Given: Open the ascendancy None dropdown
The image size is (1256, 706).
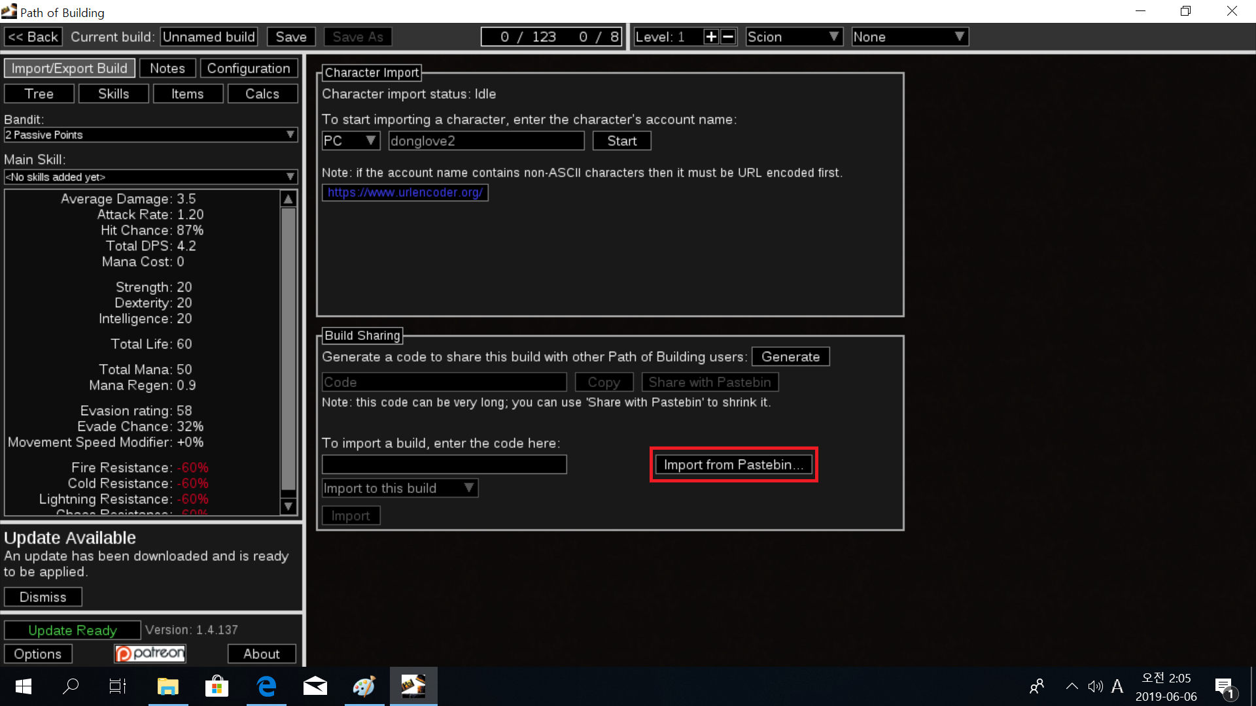Looking at the screenshot, I should click(x=910, y=37).
